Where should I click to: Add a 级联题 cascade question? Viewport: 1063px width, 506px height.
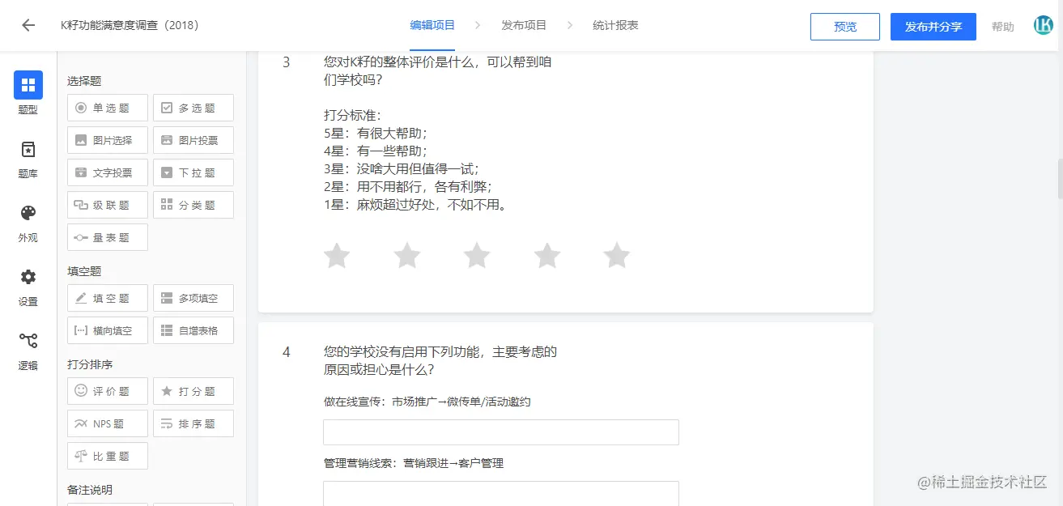click(108, 205)
